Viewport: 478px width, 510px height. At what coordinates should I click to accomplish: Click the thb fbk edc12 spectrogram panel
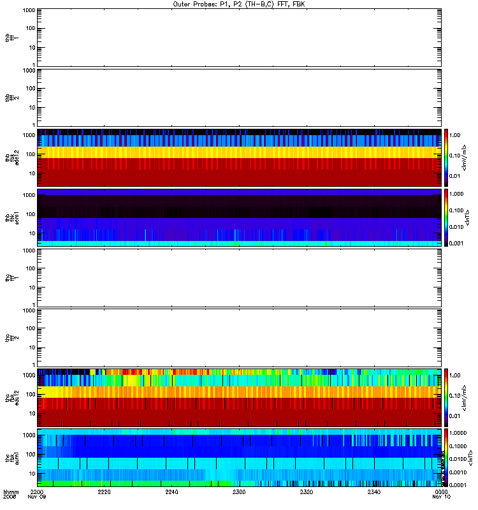click(x=239, y=157)
